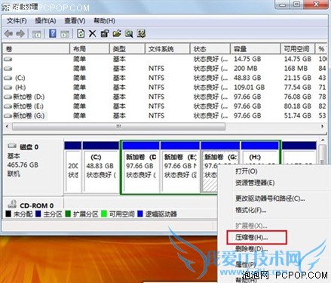Click the Forward arrow toolbar icon
Screen dimensions: 331x283
click(20, 33)
